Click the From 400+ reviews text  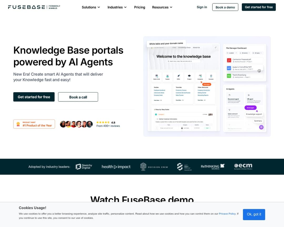coord(108,126)
